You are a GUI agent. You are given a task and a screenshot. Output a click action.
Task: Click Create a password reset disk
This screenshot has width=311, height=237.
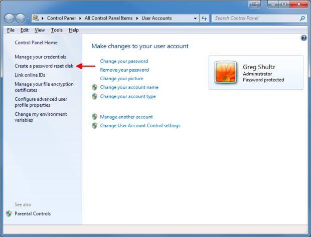44,66
